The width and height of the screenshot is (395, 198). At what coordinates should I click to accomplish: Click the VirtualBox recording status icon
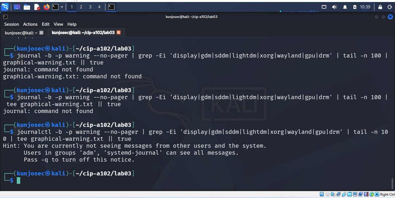(360, 194)
